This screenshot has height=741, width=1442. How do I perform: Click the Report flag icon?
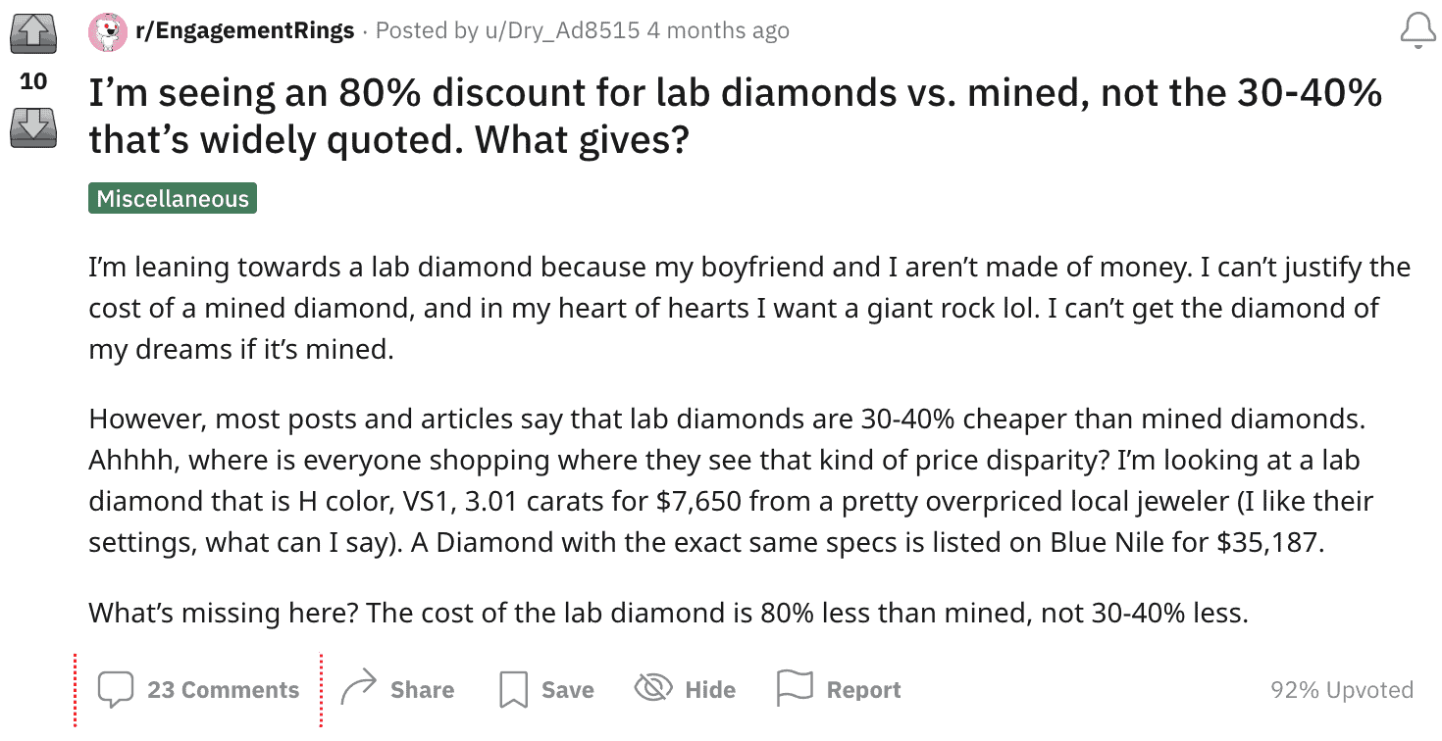click(795, 688)
